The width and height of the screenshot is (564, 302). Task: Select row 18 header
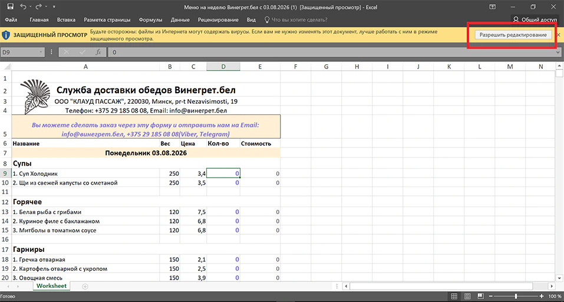tap(5, 259)
